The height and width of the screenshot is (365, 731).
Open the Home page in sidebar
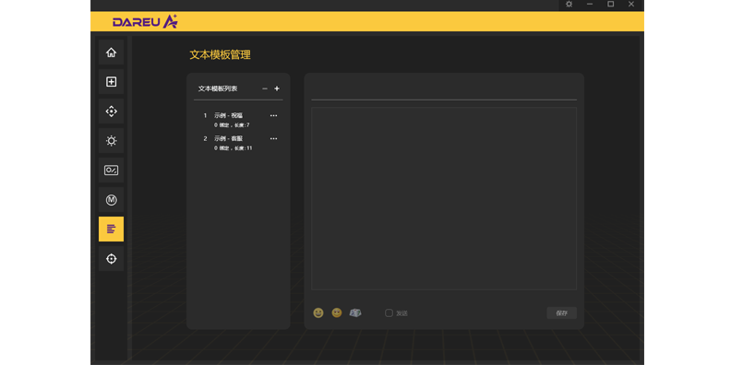coord(111,53)
